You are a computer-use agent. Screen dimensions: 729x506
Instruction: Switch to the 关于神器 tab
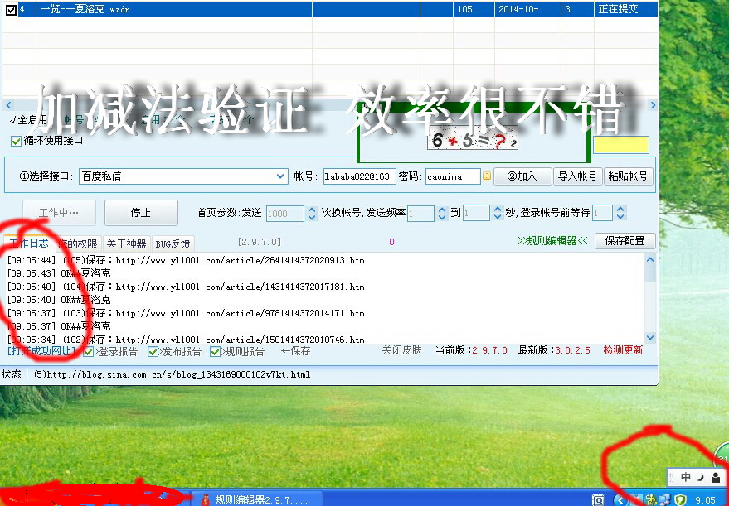click(126, 243)
